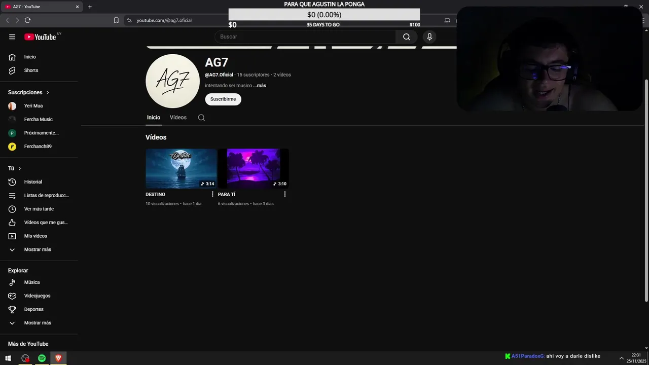Click the Videos section heading
Viewport: 649px width, 365px height.
pyautogui.click(x=156, y=137)
